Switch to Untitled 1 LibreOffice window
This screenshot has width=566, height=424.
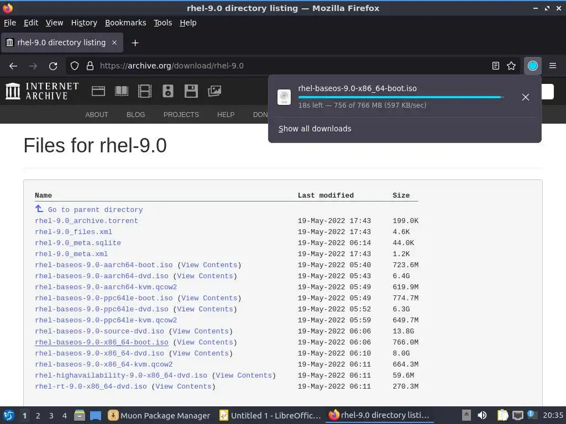click(270, 416)
